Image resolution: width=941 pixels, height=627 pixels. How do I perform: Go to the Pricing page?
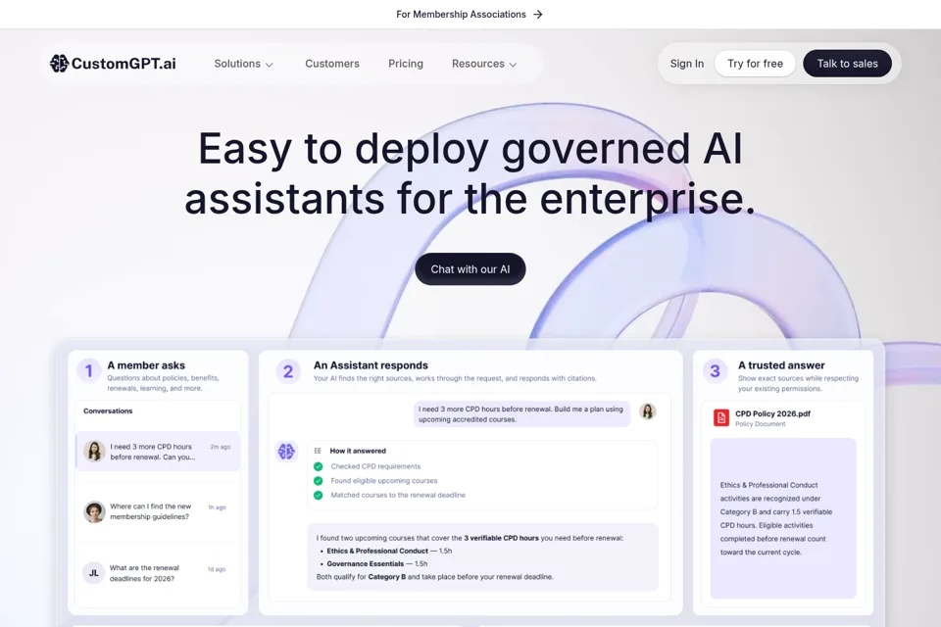coord(406,64)
